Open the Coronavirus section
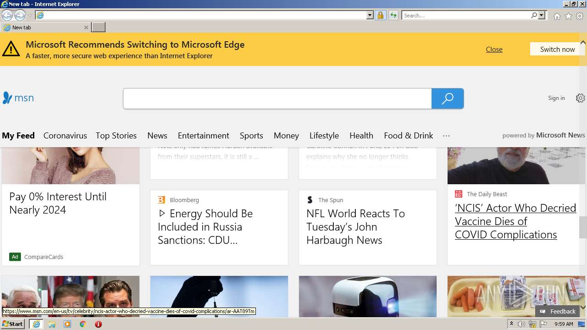Image resolution: width=587 pixels, height=330 pixels. click(65, 136)
